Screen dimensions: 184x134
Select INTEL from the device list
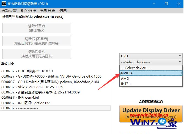point(151,84)
